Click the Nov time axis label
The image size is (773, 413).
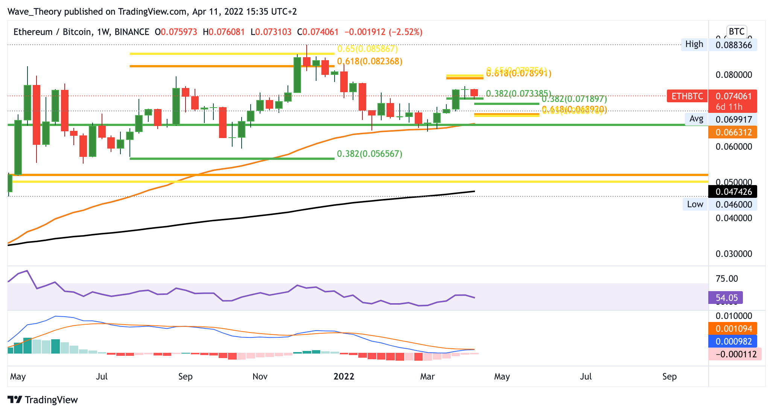click(260, 377)
